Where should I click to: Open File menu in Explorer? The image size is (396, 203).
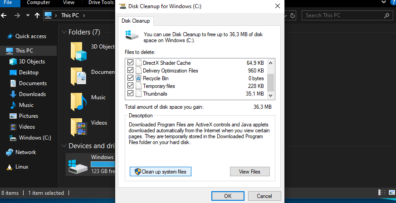click(x=8, y=3)
